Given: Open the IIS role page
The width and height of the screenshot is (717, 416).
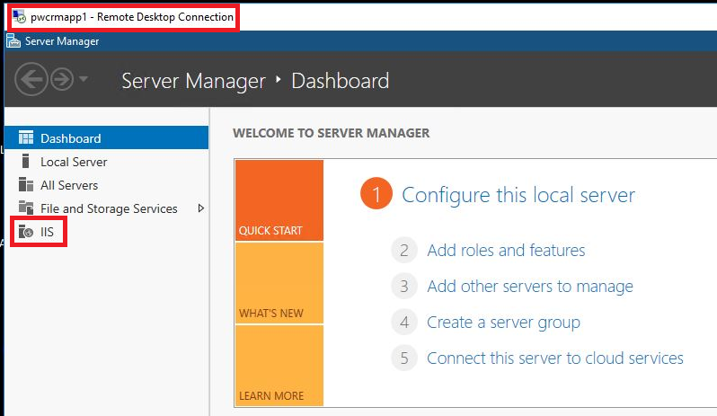Looking at the screenshot, I should [x=47, y=232].
